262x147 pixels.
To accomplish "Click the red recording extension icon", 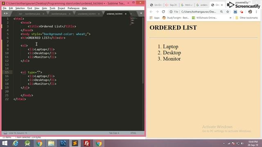I will tap(242, 12).
